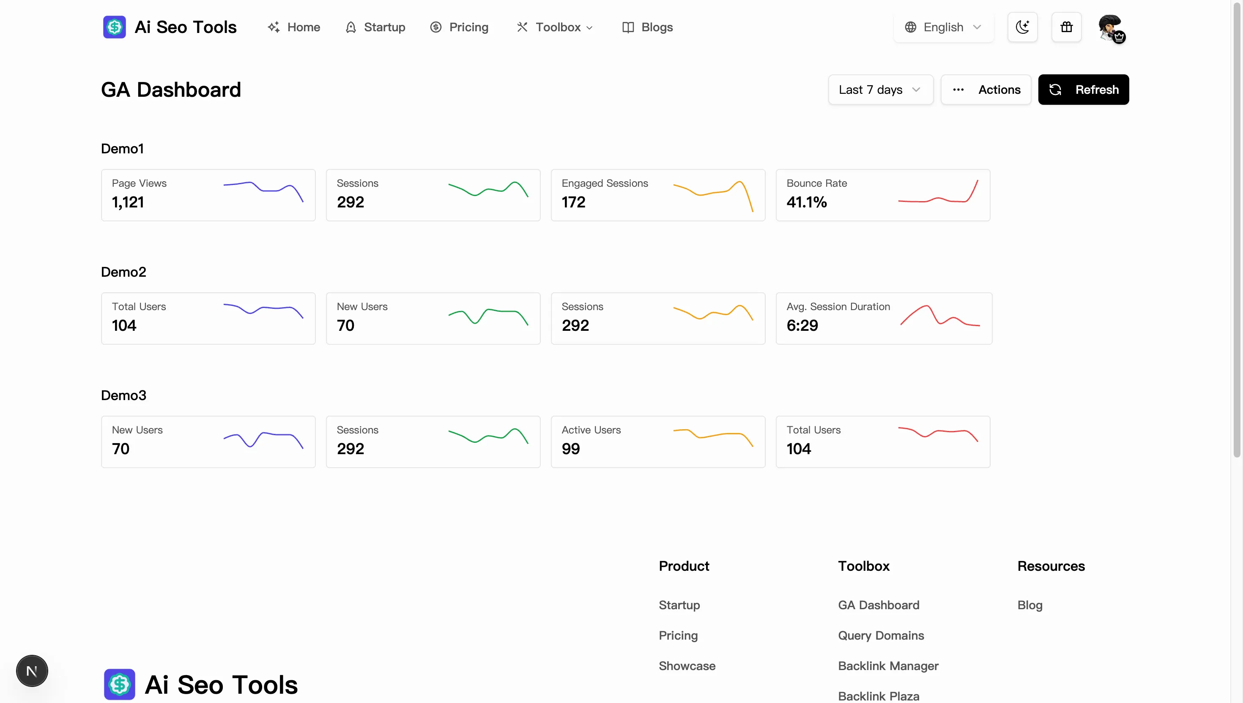Open the Pricing nav item
This screenshot has height=703, width=1243.
coord(459,27)
